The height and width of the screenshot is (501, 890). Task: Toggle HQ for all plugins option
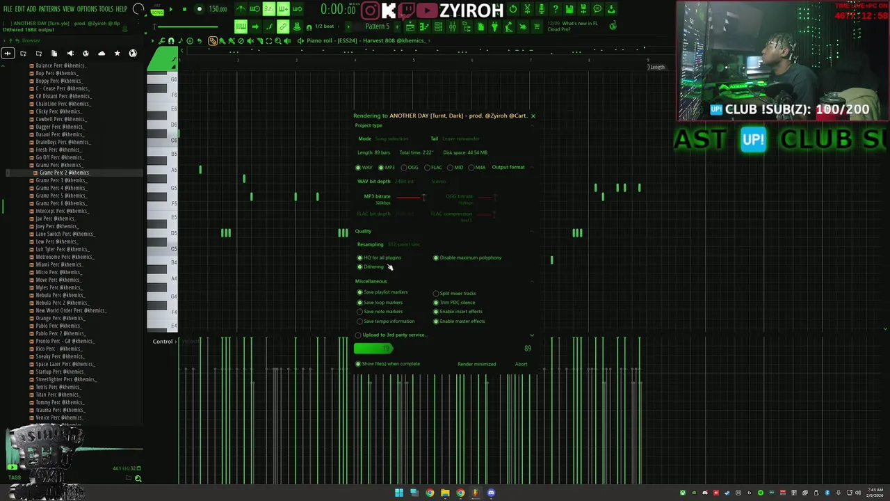point(379,257)
